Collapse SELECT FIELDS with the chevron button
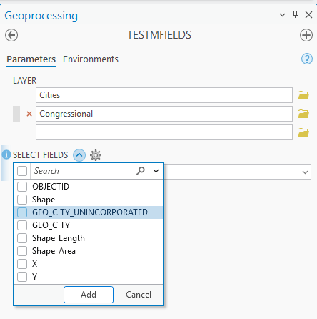The image size is (317, 319). tap(79, 155)
